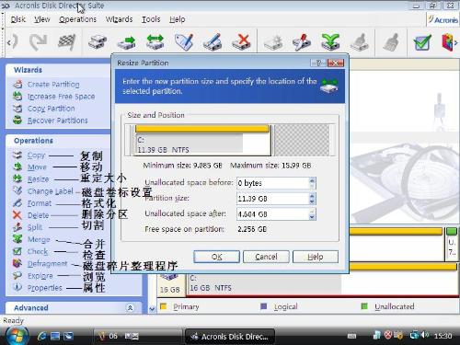
Task: Click the Create Partition toolbar star icon
Action: pyautogui.click(x=273, y=42)
